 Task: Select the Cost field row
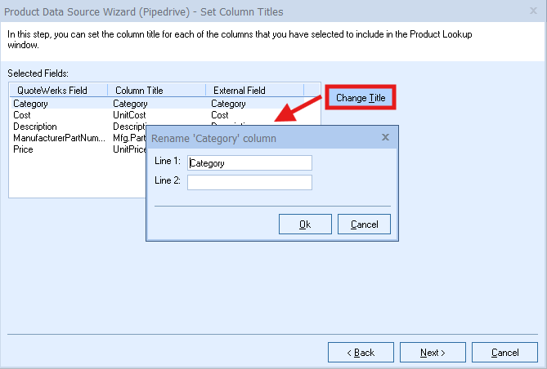click(22, 115)
